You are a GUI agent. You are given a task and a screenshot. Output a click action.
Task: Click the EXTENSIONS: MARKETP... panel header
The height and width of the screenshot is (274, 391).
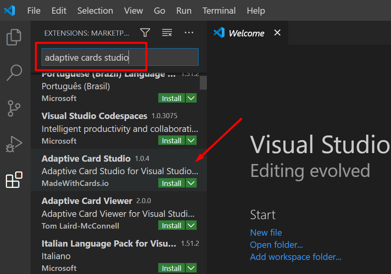coord(87,33)
